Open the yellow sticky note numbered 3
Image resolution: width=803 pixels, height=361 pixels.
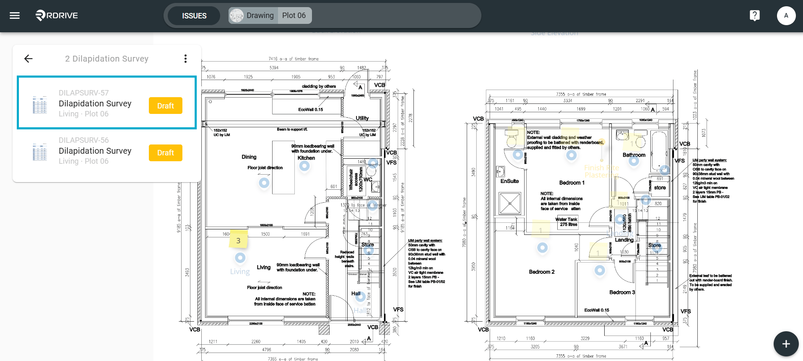coord(238,240)
